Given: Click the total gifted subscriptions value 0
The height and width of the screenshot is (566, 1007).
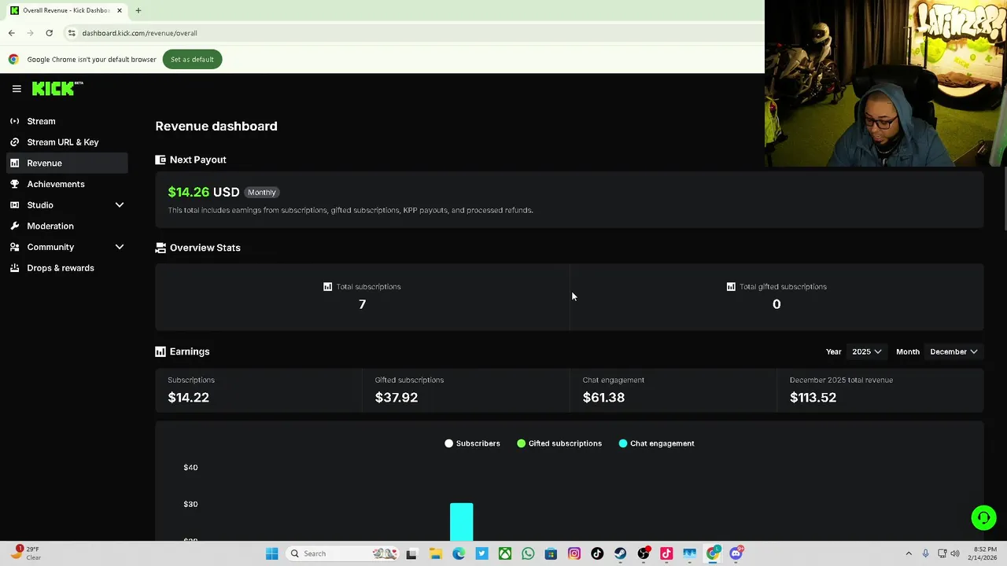Looking at the screenshot, I should pyautogui.click(x=776, y=304).
